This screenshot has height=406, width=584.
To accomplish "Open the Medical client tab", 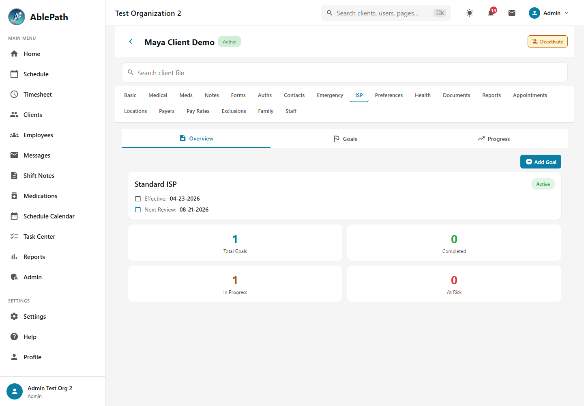I will point(158,95).
